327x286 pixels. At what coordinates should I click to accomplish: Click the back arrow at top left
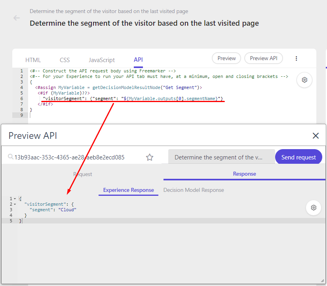click(x=16, y=17)
